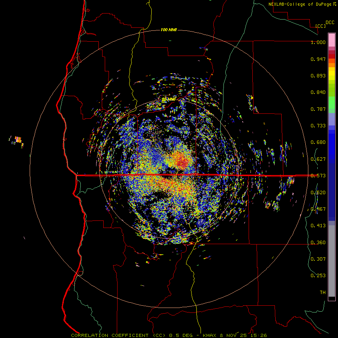Select the 0.787 scale value
The width and height of the screenshot is (338, 338).
pos(318,109)
